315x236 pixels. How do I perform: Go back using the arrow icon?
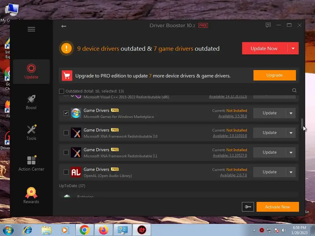click(64, 26)
